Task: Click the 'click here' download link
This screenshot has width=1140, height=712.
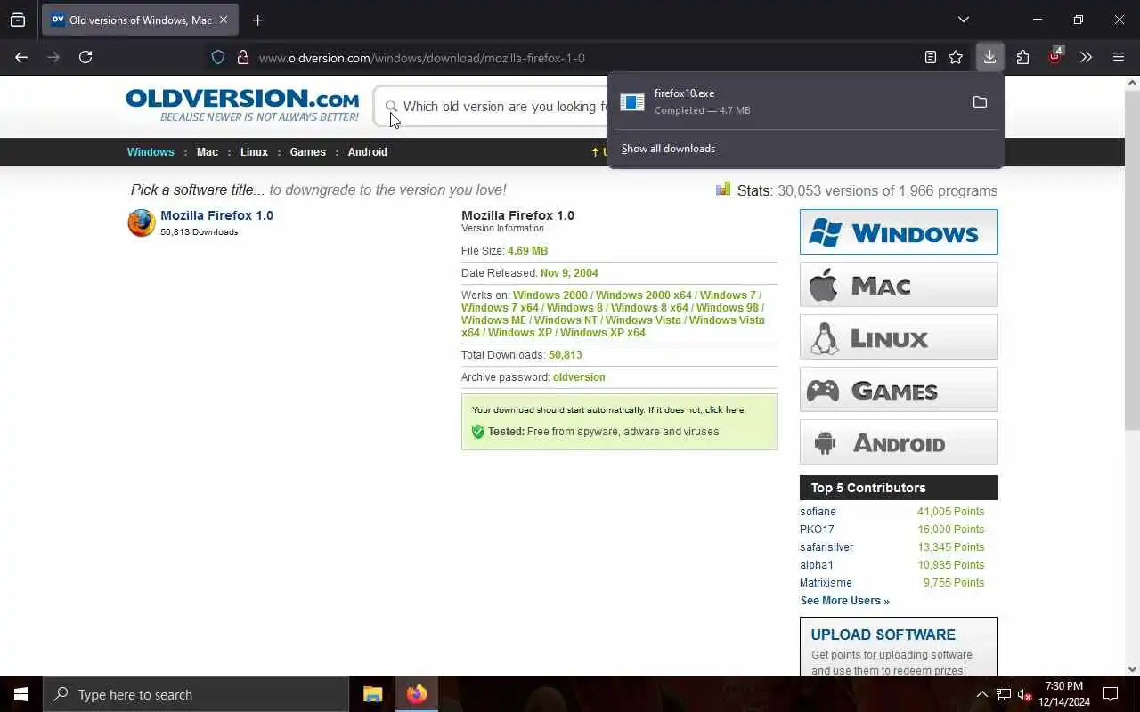Action: [725, 410]
